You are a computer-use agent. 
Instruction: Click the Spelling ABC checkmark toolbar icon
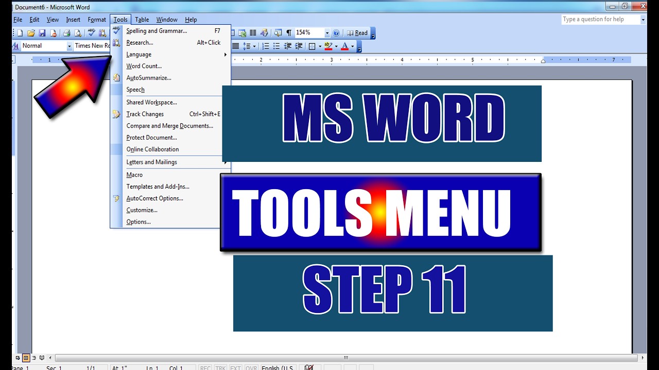[91, 33]
